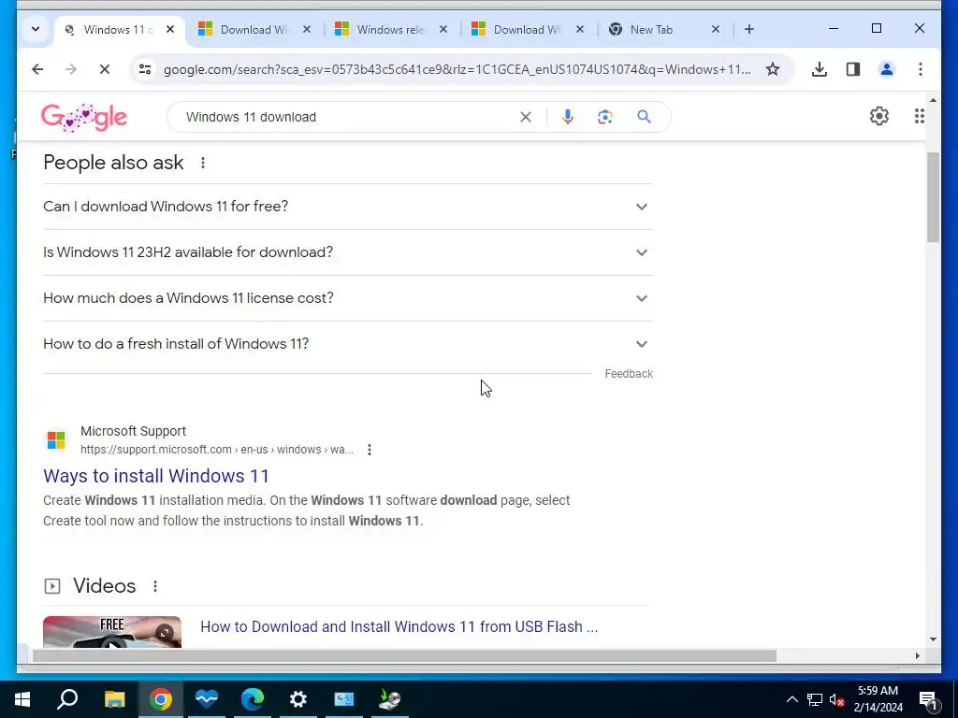Open the Chrome profile menu
This screenshot has height=718, width=958.
[887, 69]
